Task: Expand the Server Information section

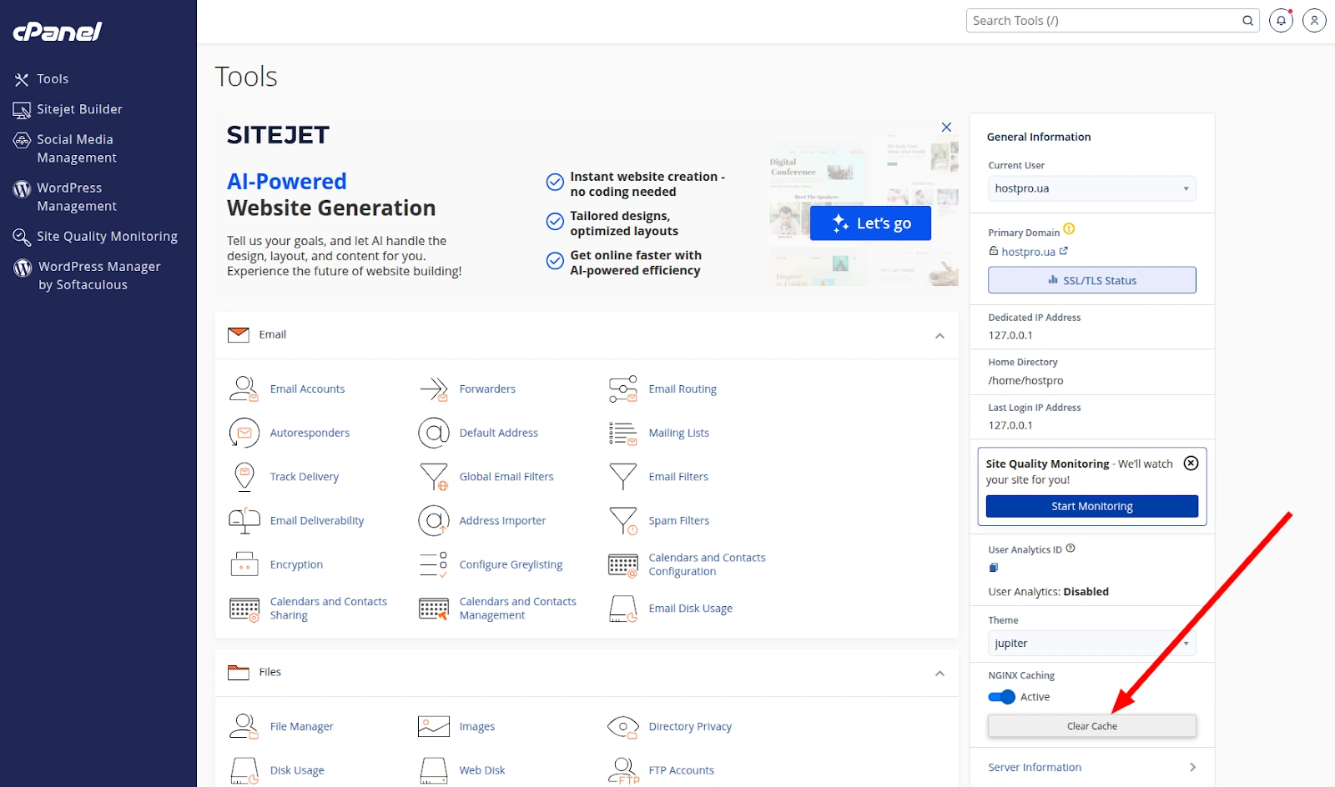Action: tap(1192, 768)
